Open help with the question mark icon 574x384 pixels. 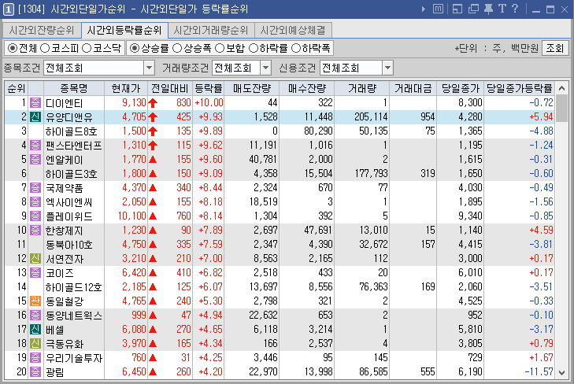[x=515, y=9]
